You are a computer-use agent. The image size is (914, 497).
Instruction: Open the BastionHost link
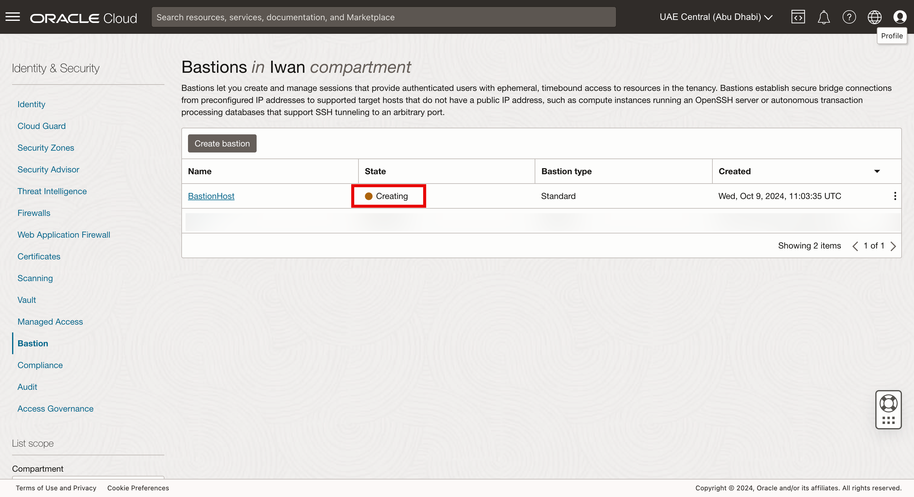point(211,196)
